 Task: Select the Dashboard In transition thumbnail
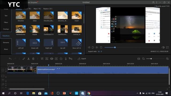coord(49,29)
